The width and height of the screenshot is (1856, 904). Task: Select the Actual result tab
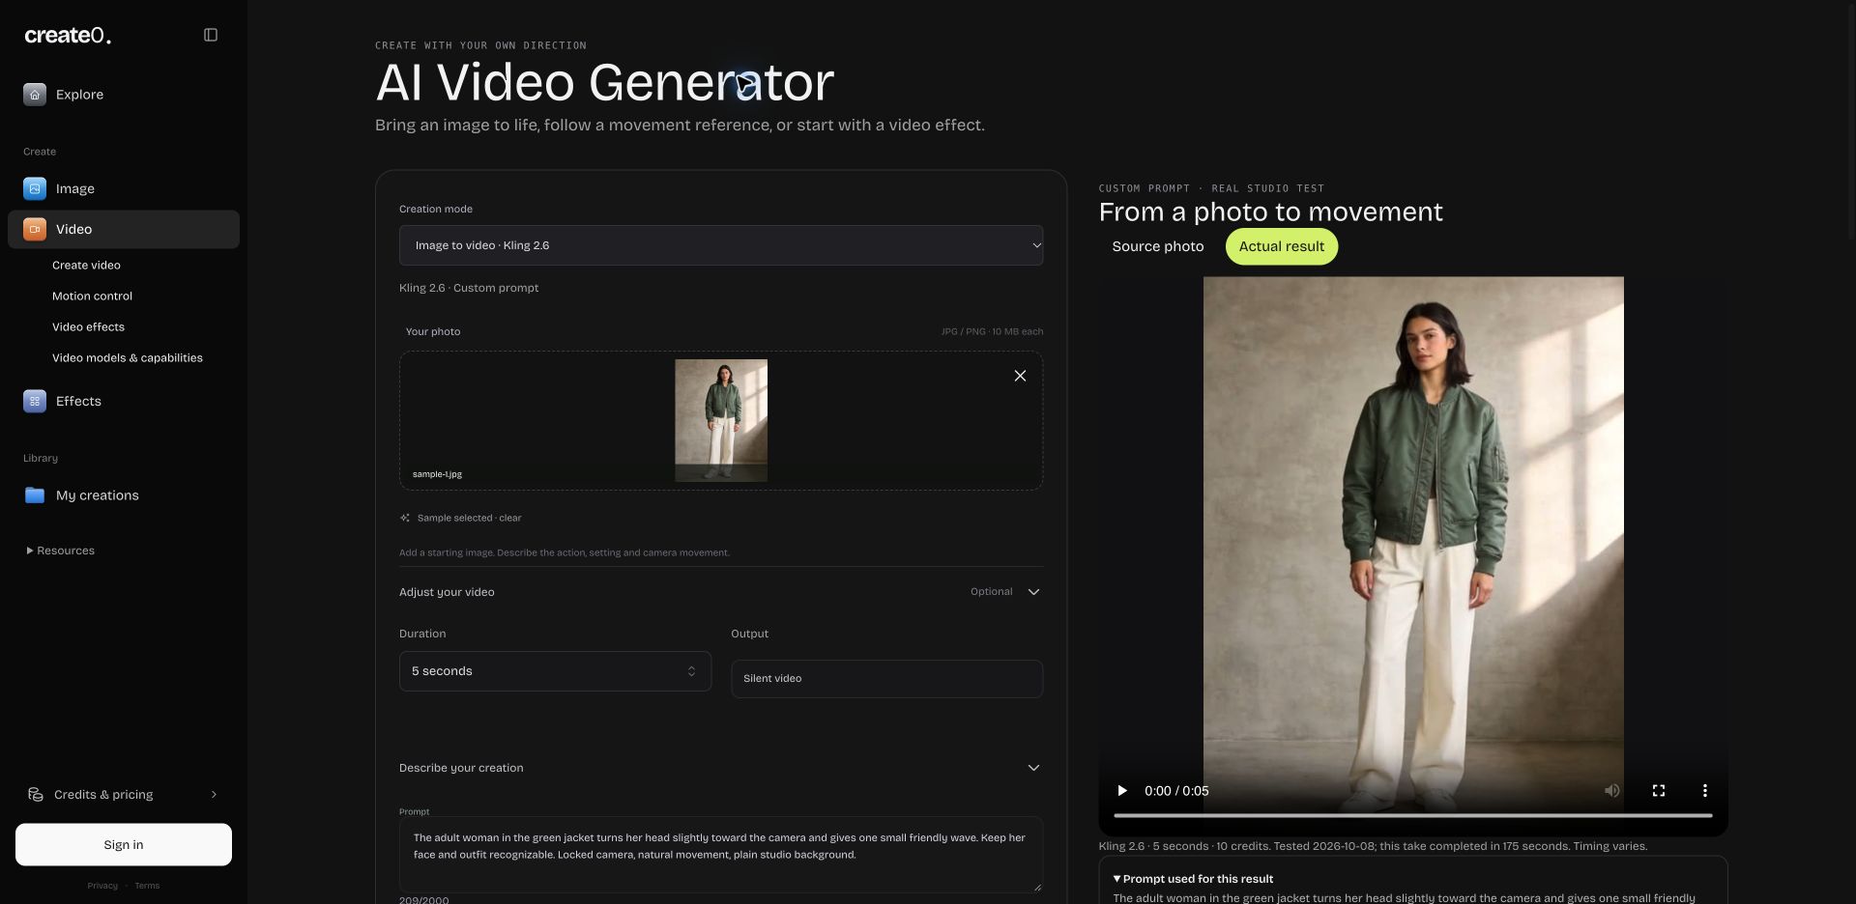(x=1282, y=246)
